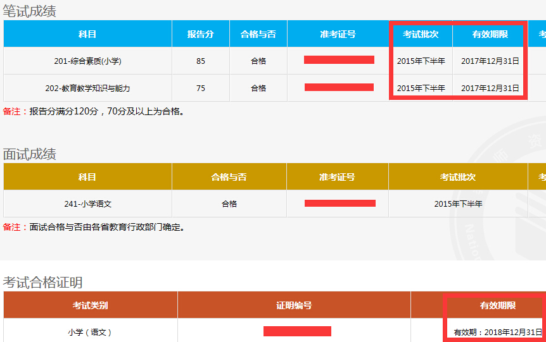The width and height of the screenshot is (546, 342).
Task: Click the 备注 note about 报告分满分120分
Action: [x=94, y=111]
